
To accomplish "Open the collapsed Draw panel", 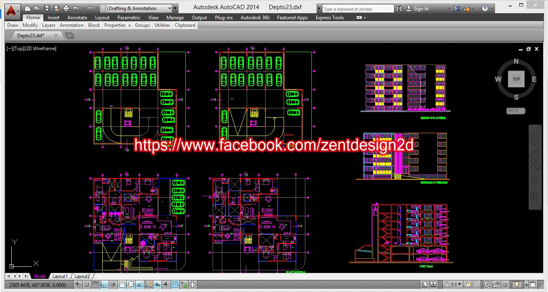I will tap(12, 25).
